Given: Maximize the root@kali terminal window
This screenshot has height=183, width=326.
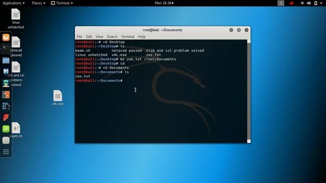Looking at the screenshot, I should point(239,30).
